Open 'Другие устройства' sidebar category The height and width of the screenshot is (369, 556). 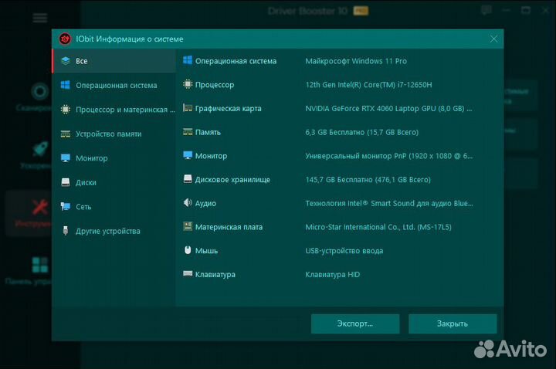tap(114, 231)
